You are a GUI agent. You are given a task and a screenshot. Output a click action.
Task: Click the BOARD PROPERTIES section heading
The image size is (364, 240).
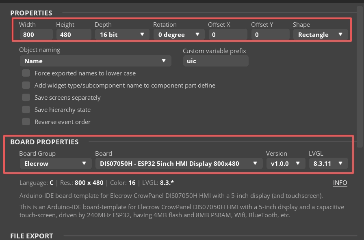44,142
